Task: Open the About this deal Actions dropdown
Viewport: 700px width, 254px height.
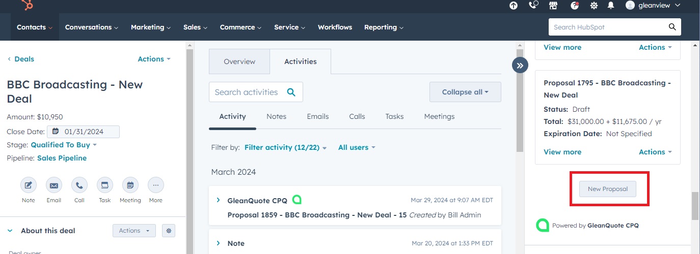Action: coord(134,231)
